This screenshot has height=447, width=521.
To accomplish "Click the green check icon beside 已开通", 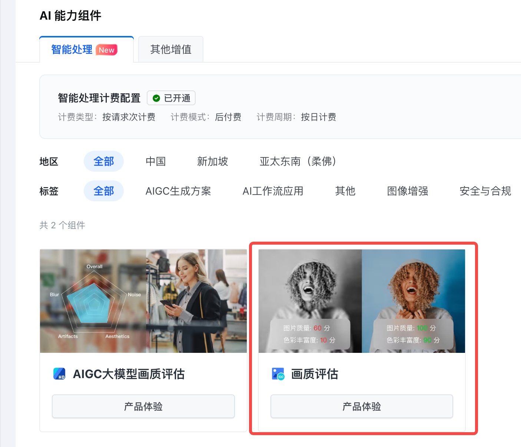I will [156, 98].
